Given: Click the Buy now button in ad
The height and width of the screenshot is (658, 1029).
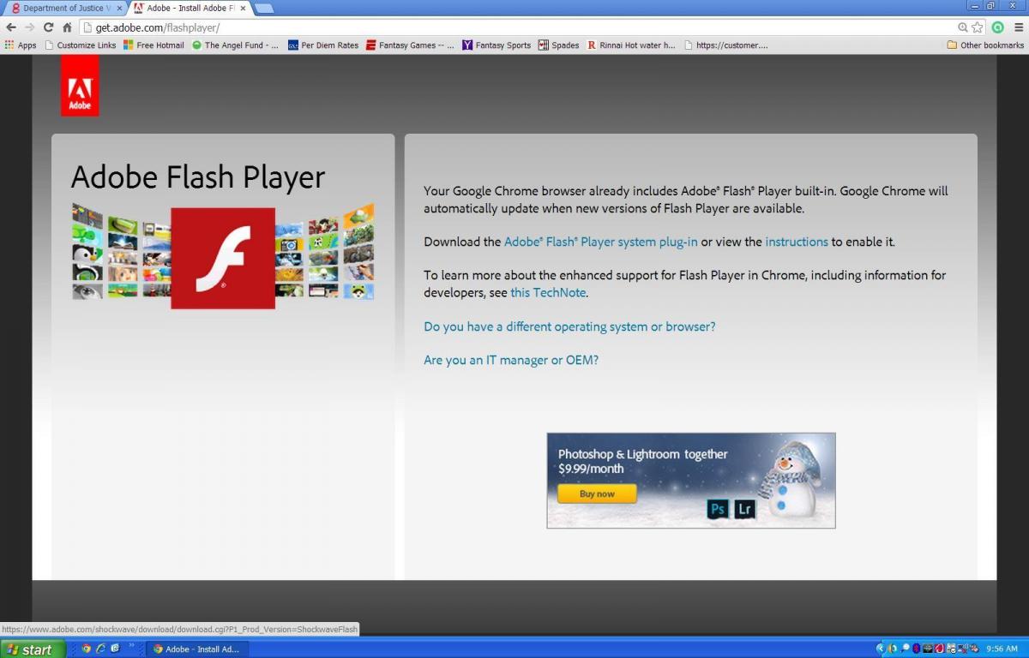Looking at the screenshot, I should pyautogui.click(x=597, y=493).
